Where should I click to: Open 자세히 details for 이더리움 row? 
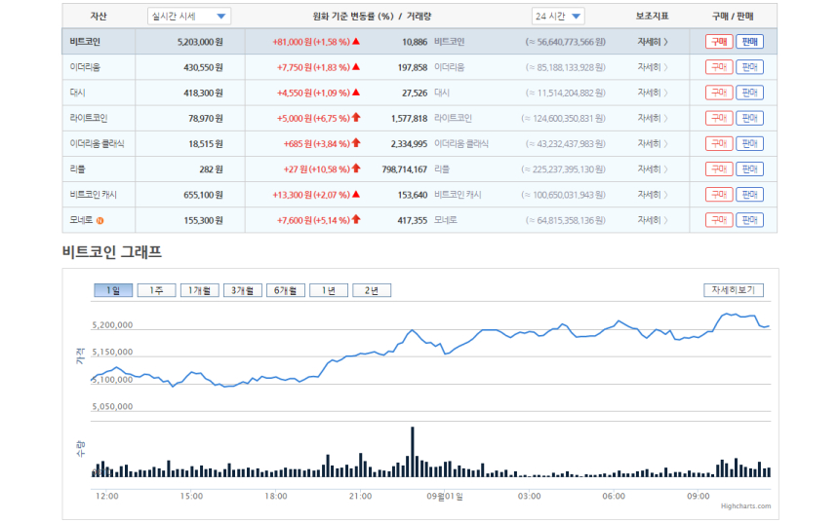click(x=653, y=67)
